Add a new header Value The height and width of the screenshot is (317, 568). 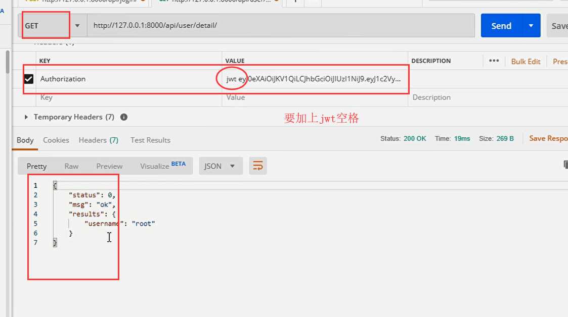pos(315,97)
